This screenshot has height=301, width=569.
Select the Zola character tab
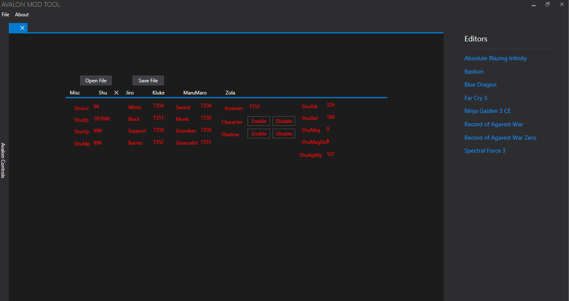(x=230, y=93)
